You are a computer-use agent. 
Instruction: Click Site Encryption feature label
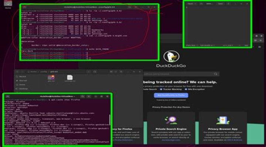pos(196,89)
